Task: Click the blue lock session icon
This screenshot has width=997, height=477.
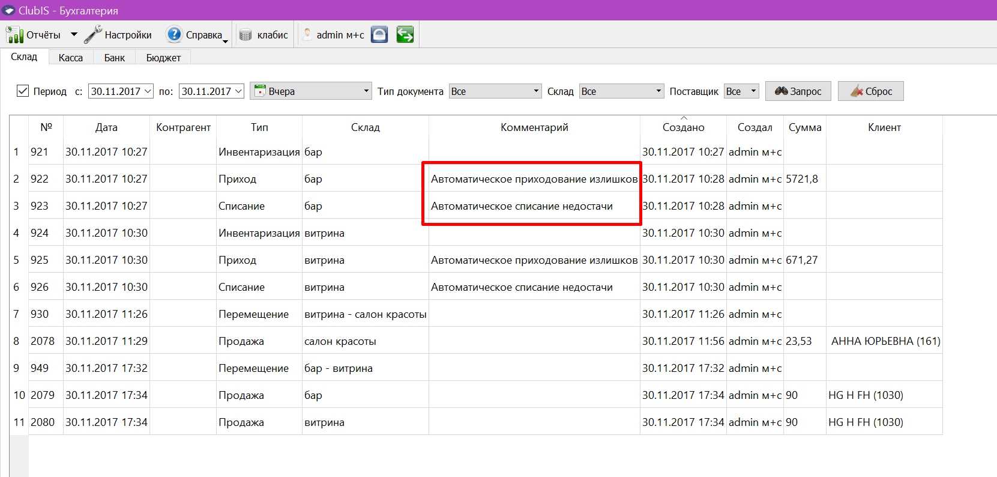Action: 379,35
